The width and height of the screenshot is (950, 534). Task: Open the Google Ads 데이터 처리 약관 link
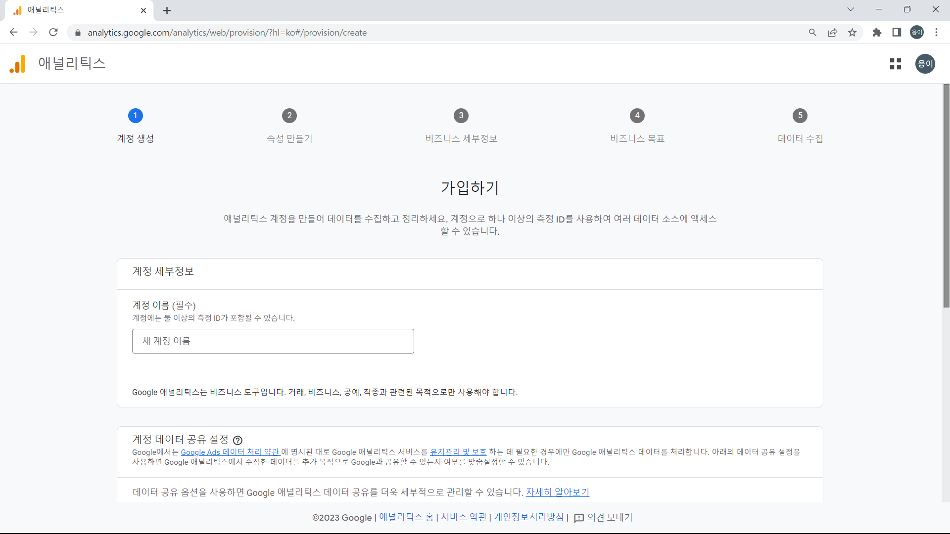pos(230,452)
